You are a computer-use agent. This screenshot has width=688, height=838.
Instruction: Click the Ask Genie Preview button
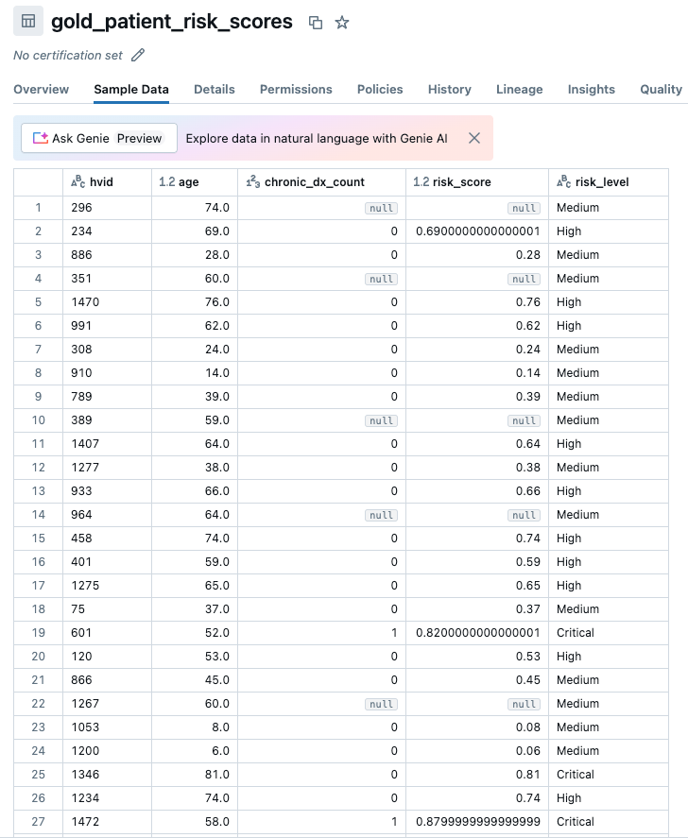(98, 137)
